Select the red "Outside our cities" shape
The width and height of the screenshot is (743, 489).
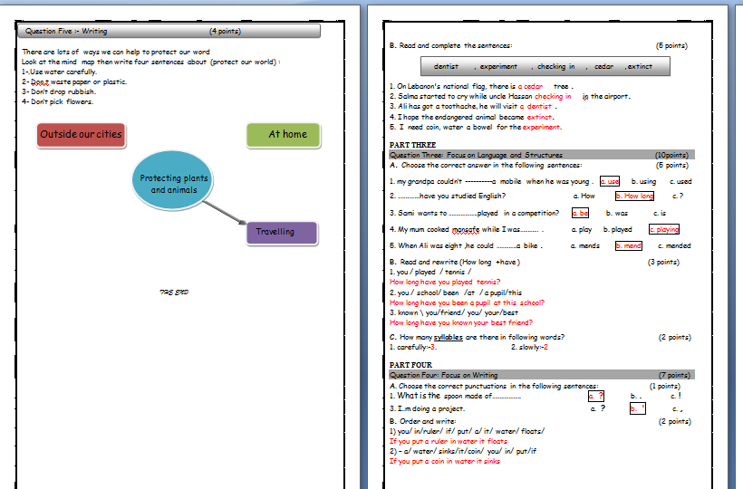pyautogui.click(x=81, y=135)
